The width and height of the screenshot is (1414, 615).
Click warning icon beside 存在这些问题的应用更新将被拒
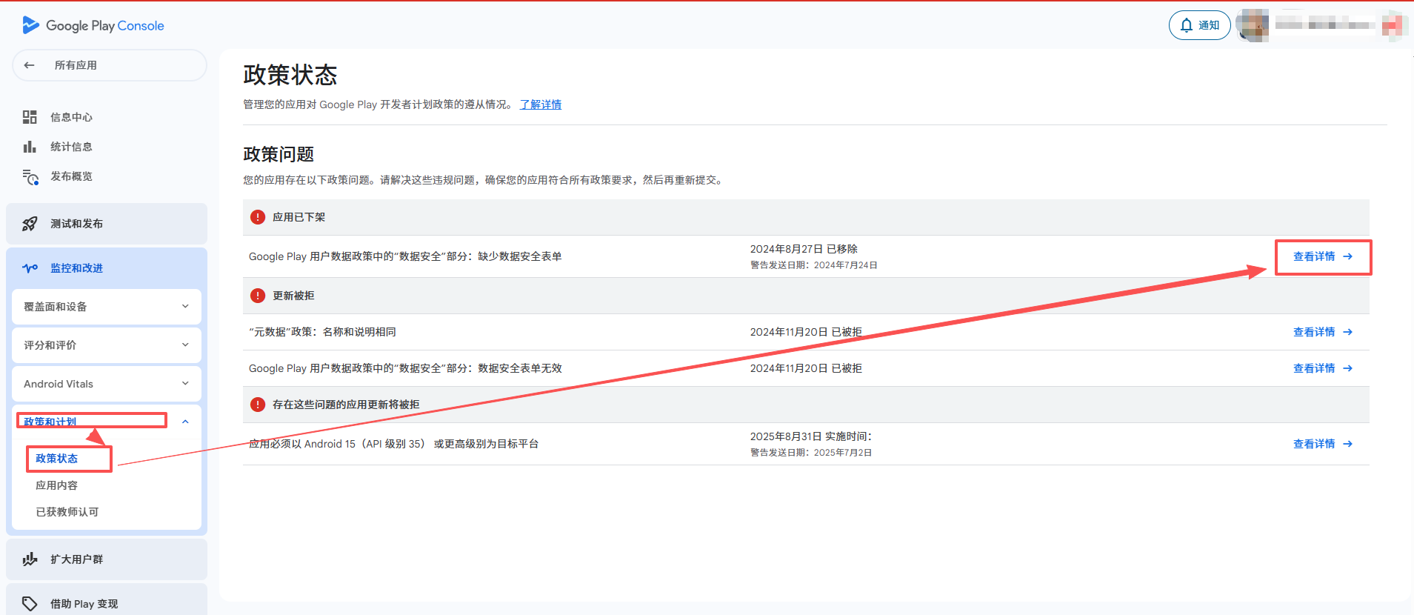tap(258, 405)
